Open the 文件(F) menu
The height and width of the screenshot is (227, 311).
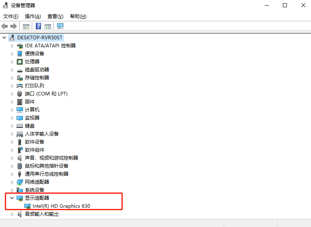click(x=11, y=16)
